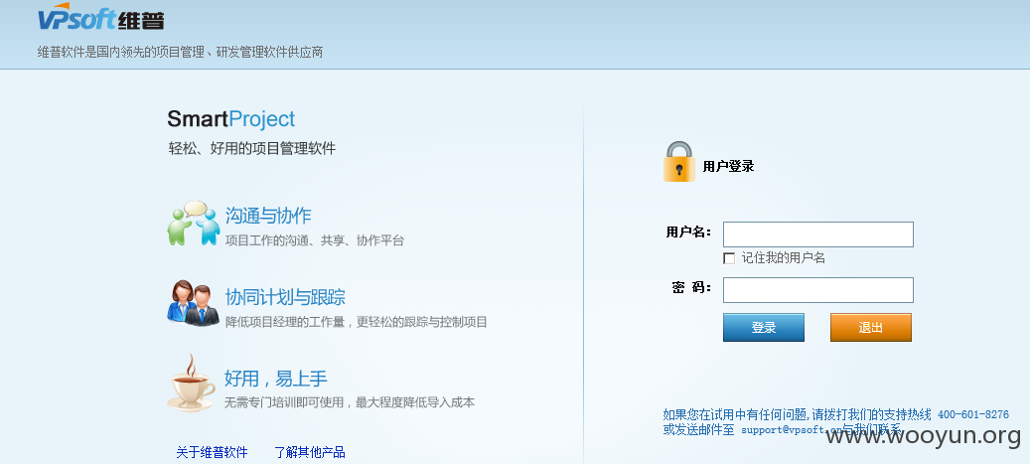Click the 用户登录 heading text

tap(728, 166)
